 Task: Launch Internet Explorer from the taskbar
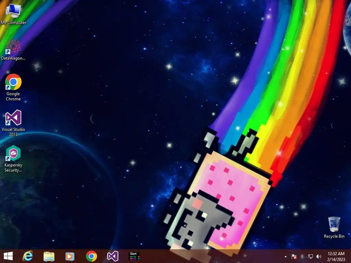tap(28, 256)
